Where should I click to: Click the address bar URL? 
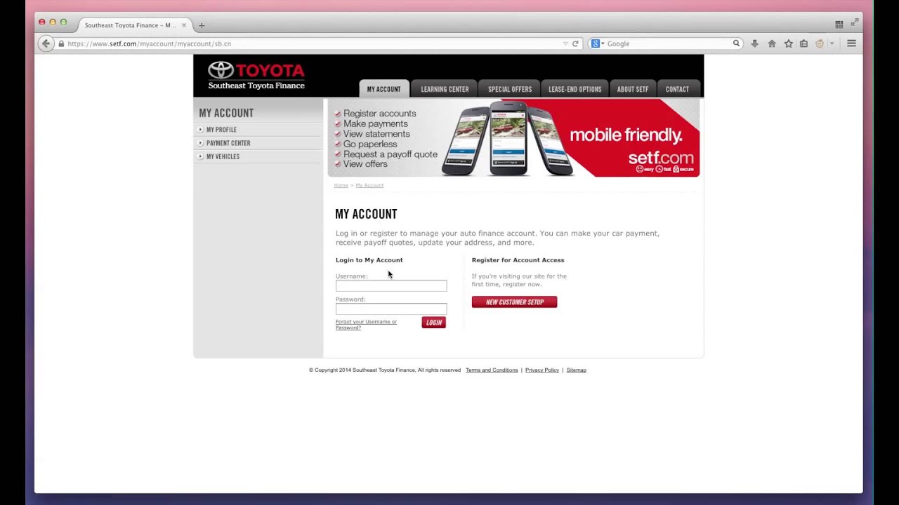[x=149, y=43]
